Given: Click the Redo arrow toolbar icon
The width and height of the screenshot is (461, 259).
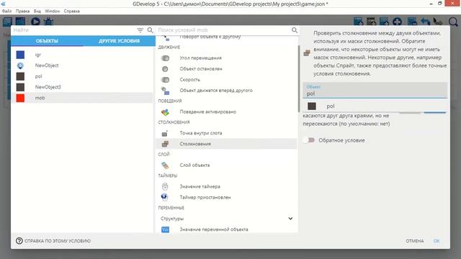Looking at the screenshot, I should [438, 22].
